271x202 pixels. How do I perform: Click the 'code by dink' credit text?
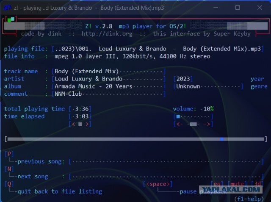(41, 34)
